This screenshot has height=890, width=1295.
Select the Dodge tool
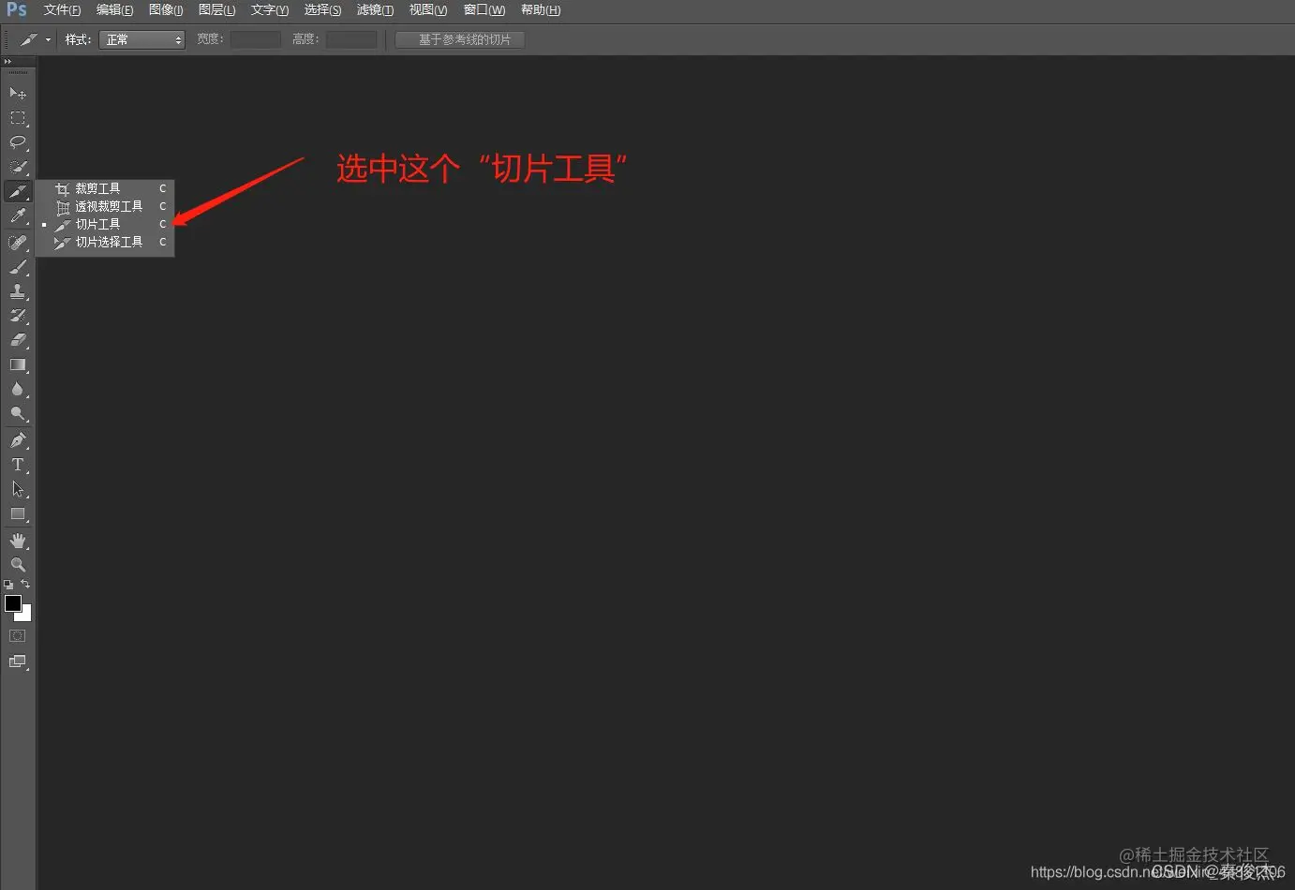coord(18,413)
